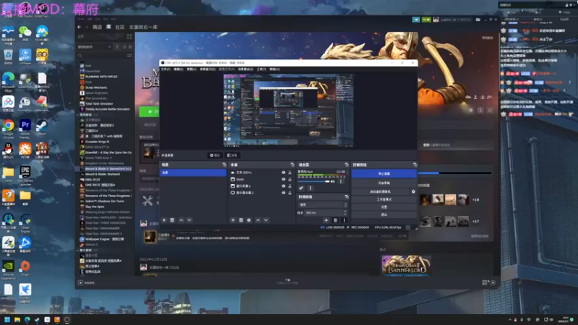
Task: Select the scene in OBS Scenes list
Action: pos(193,173)
